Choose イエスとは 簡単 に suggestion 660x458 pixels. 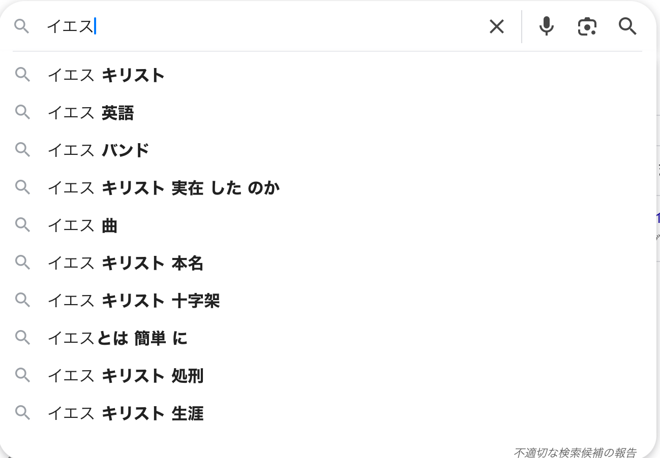coord(117,338)
